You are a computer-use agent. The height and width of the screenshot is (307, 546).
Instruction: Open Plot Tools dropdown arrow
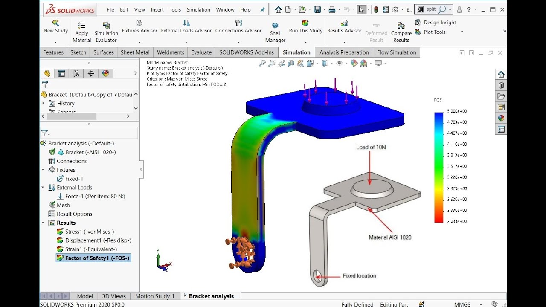click(462, 32)
